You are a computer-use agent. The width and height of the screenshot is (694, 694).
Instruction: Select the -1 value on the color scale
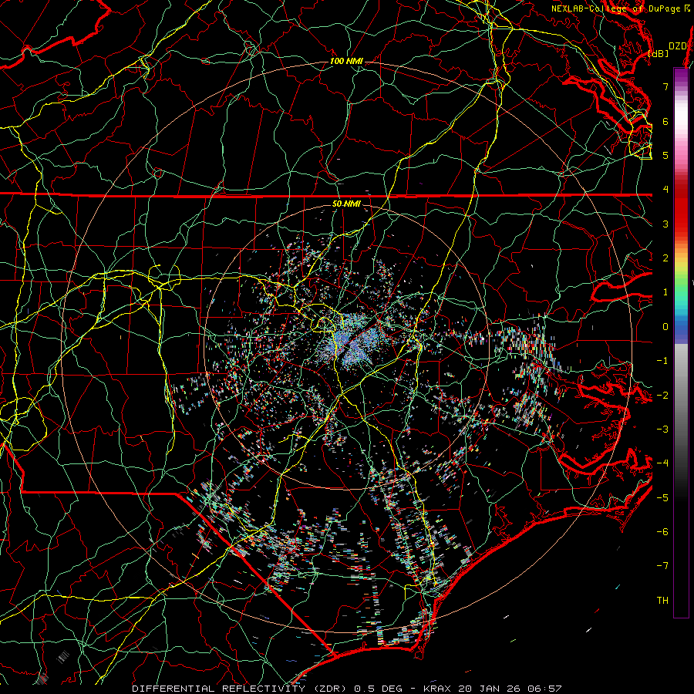click(x=662, y=361)
